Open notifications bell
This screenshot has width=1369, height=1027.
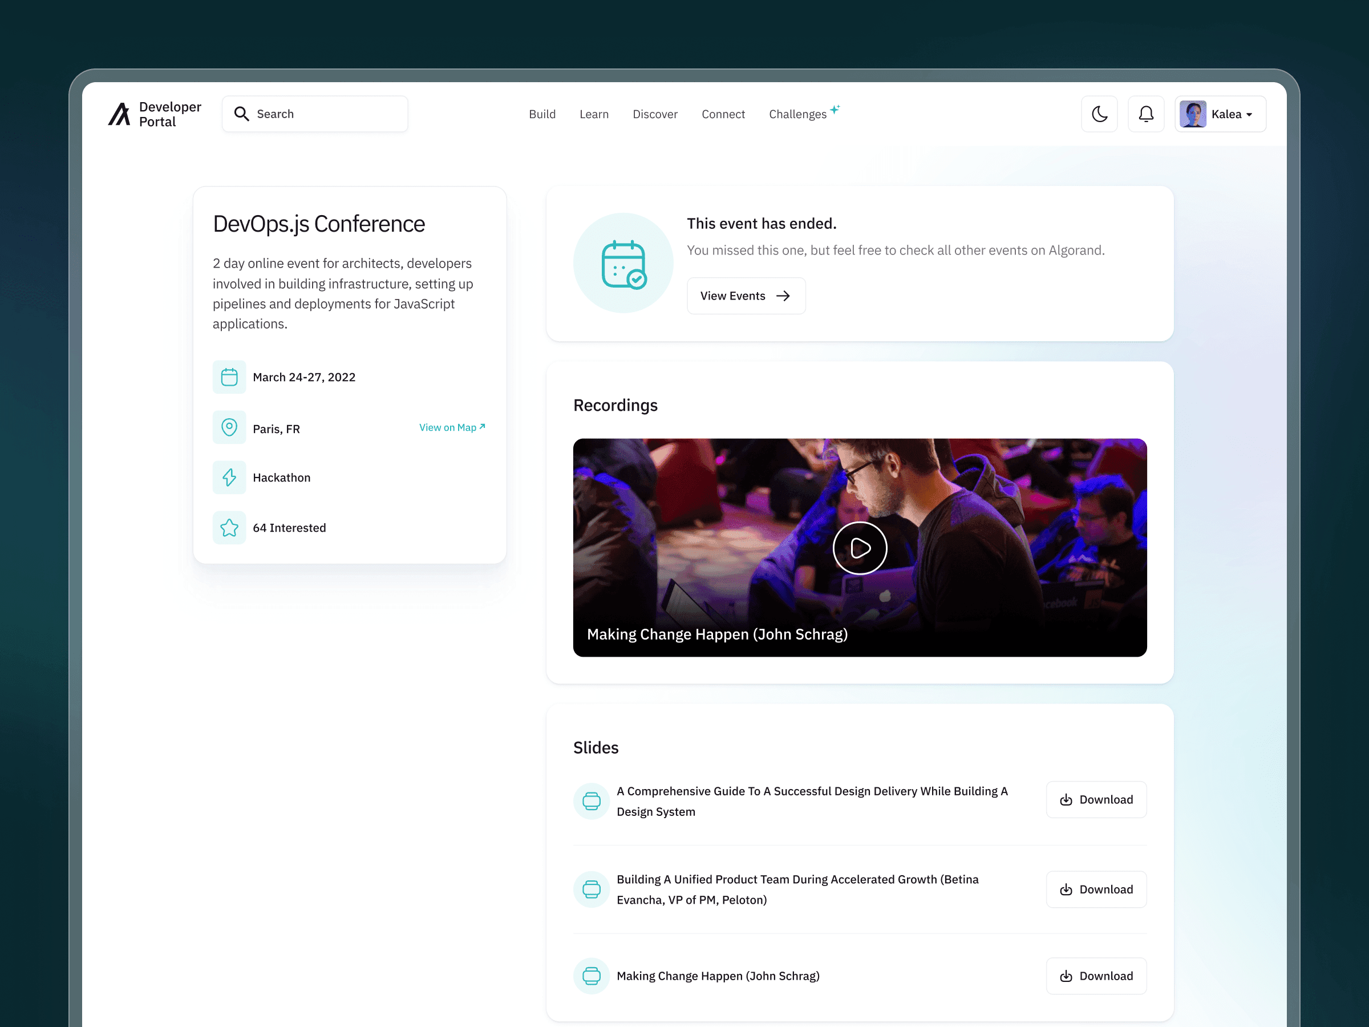pos(1145,114)
